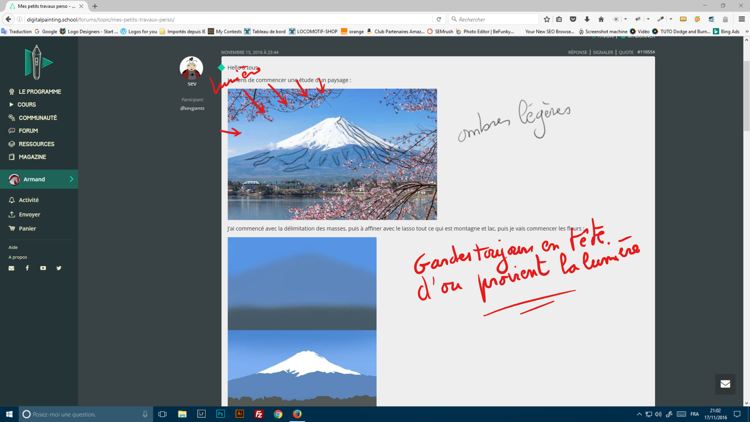Open the Panier cart icon

[x=12, y=228]
